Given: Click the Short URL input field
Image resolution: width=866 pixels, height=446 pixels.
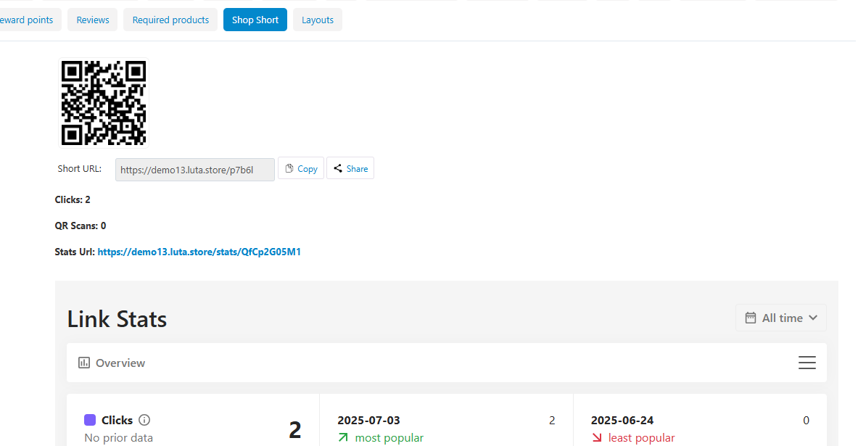Looking at the screenshot, I should tap(195, 170).
